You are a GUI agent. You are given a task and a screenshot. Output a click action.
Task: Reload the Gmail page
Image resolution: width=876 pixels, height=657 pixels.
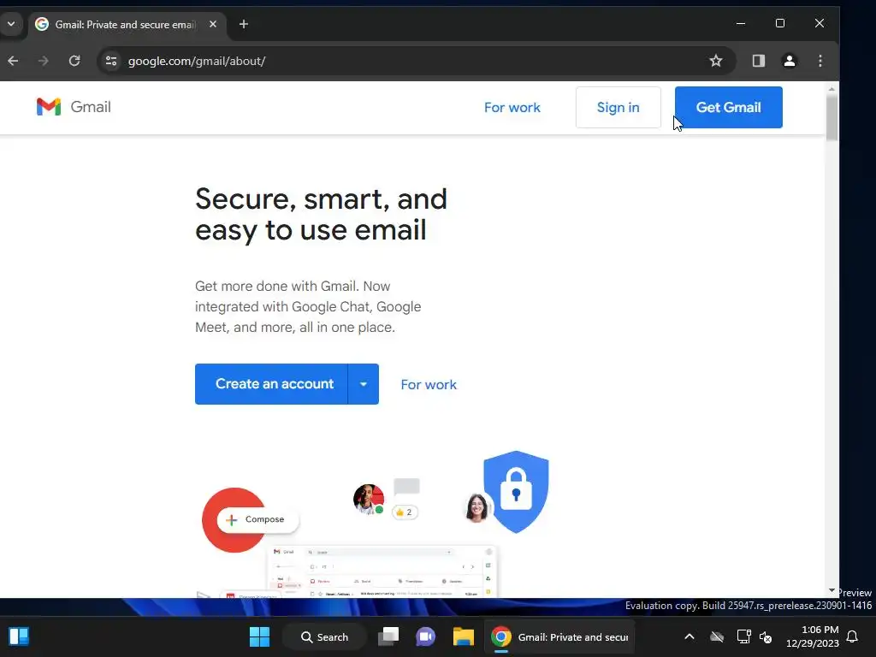tap(74, 61)
